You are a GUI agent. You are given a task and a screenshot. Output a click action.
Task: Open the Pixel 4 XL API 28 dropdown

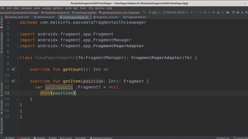point(175,12)
